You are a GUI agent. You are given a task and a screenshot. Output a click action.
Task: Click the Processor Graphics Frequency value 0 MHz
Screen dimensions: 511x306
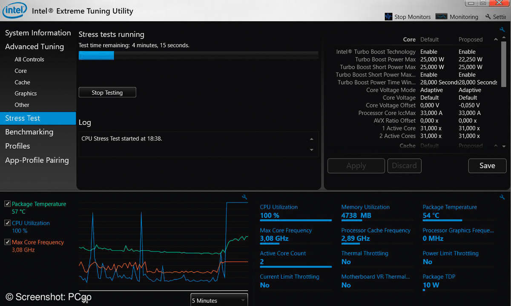(433, 238)
